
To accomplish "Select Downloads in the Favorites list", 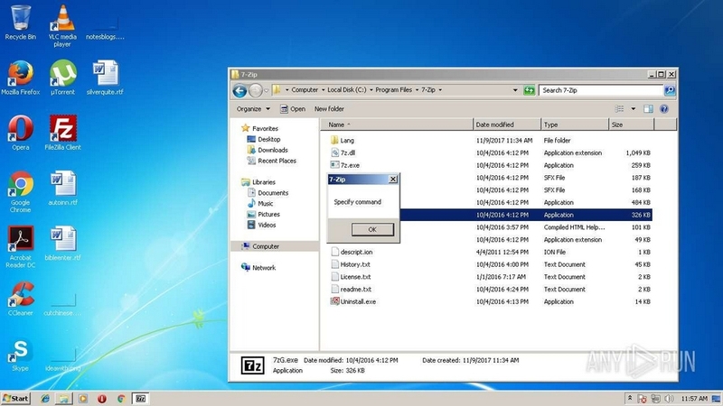I will (272, 150).
